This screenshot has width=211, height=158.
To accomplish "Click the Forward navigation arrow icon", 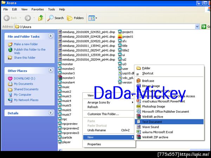I will [28, 18].
